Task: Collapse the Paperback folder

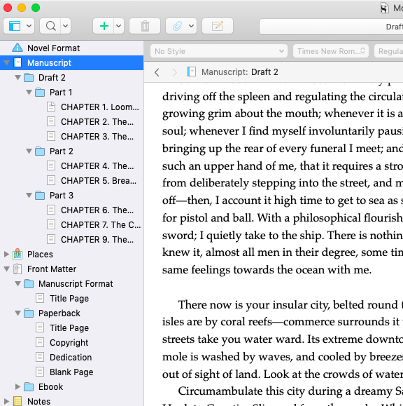Action: pos(17,313)
